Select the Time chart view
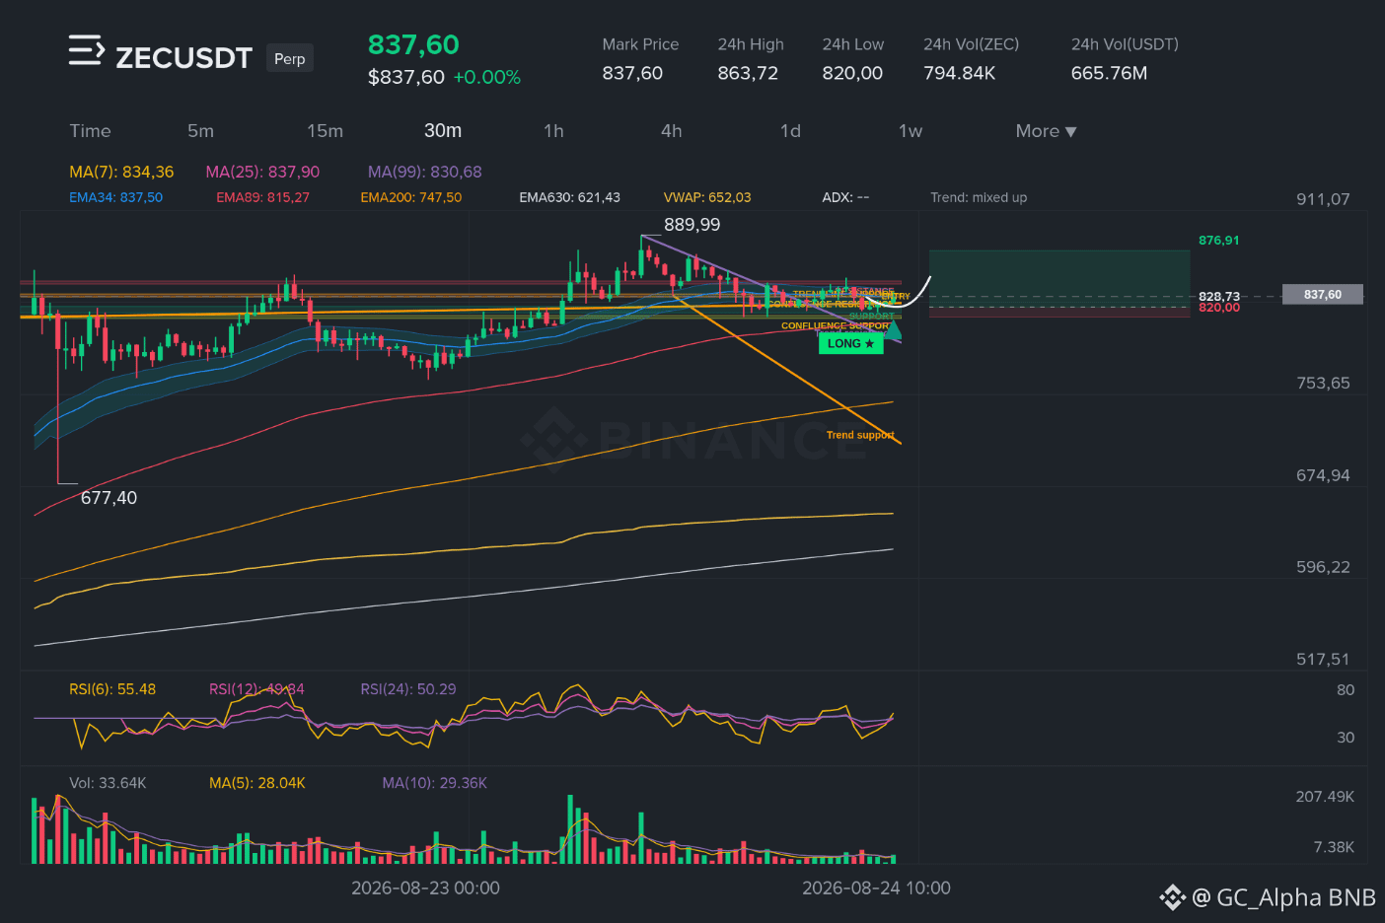Viewport: 1385px width, 923px height. coord(90,131)
